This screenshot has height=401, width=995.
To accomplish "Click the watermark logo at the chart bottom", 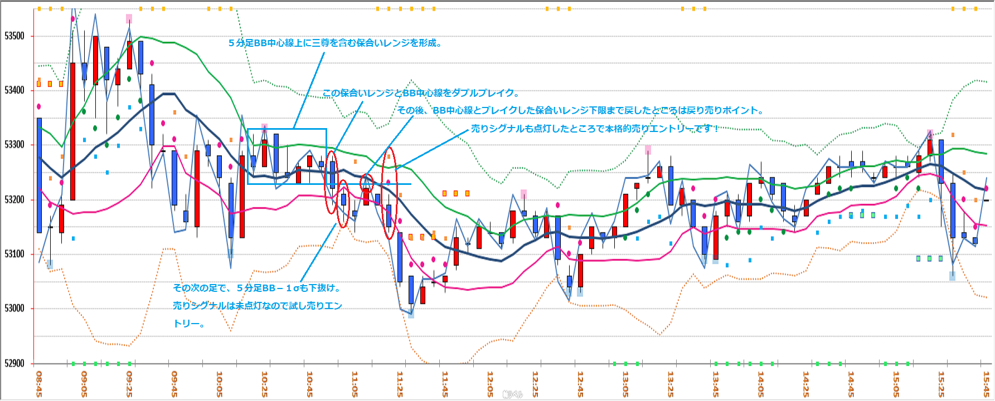I will (512, 394).
